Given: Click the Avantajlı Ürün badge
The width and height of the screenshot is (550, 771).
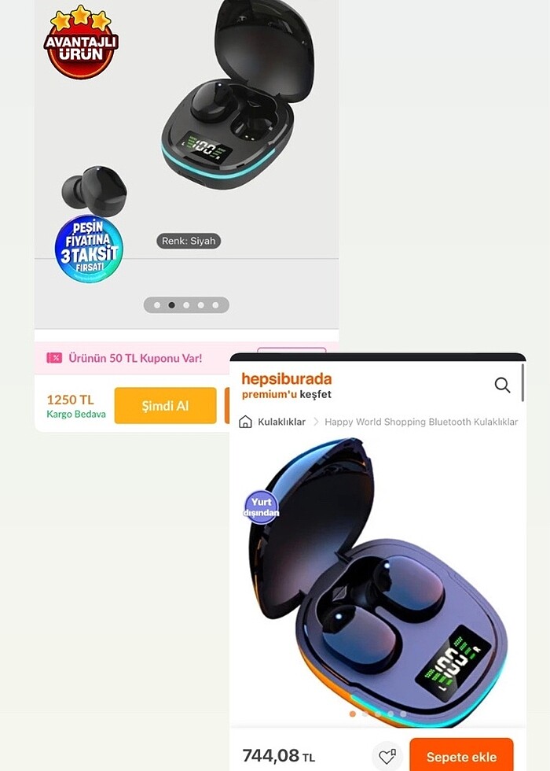Looking at the screenshot, I should tap(81, 42).
